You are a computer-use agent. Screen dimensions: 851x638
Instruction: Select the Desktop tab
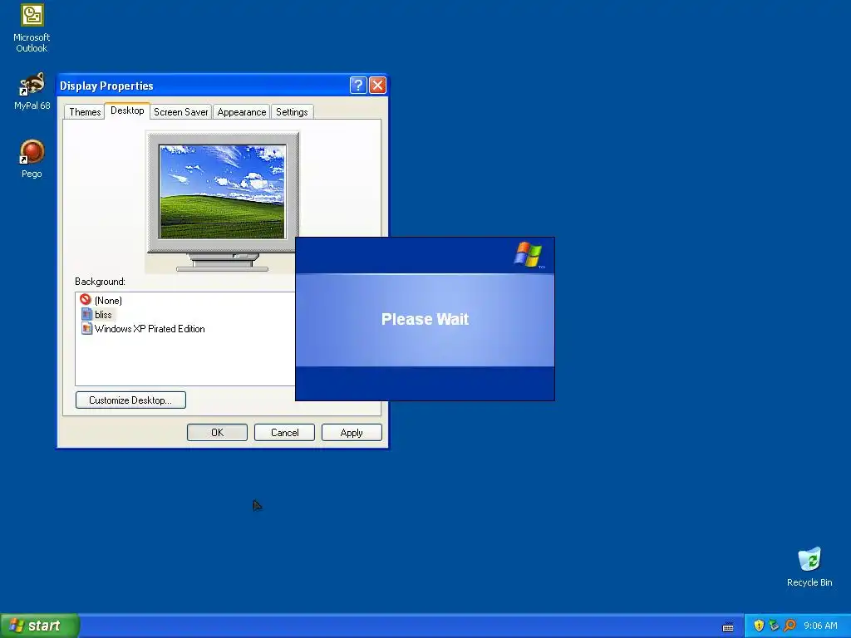(127, 110)
